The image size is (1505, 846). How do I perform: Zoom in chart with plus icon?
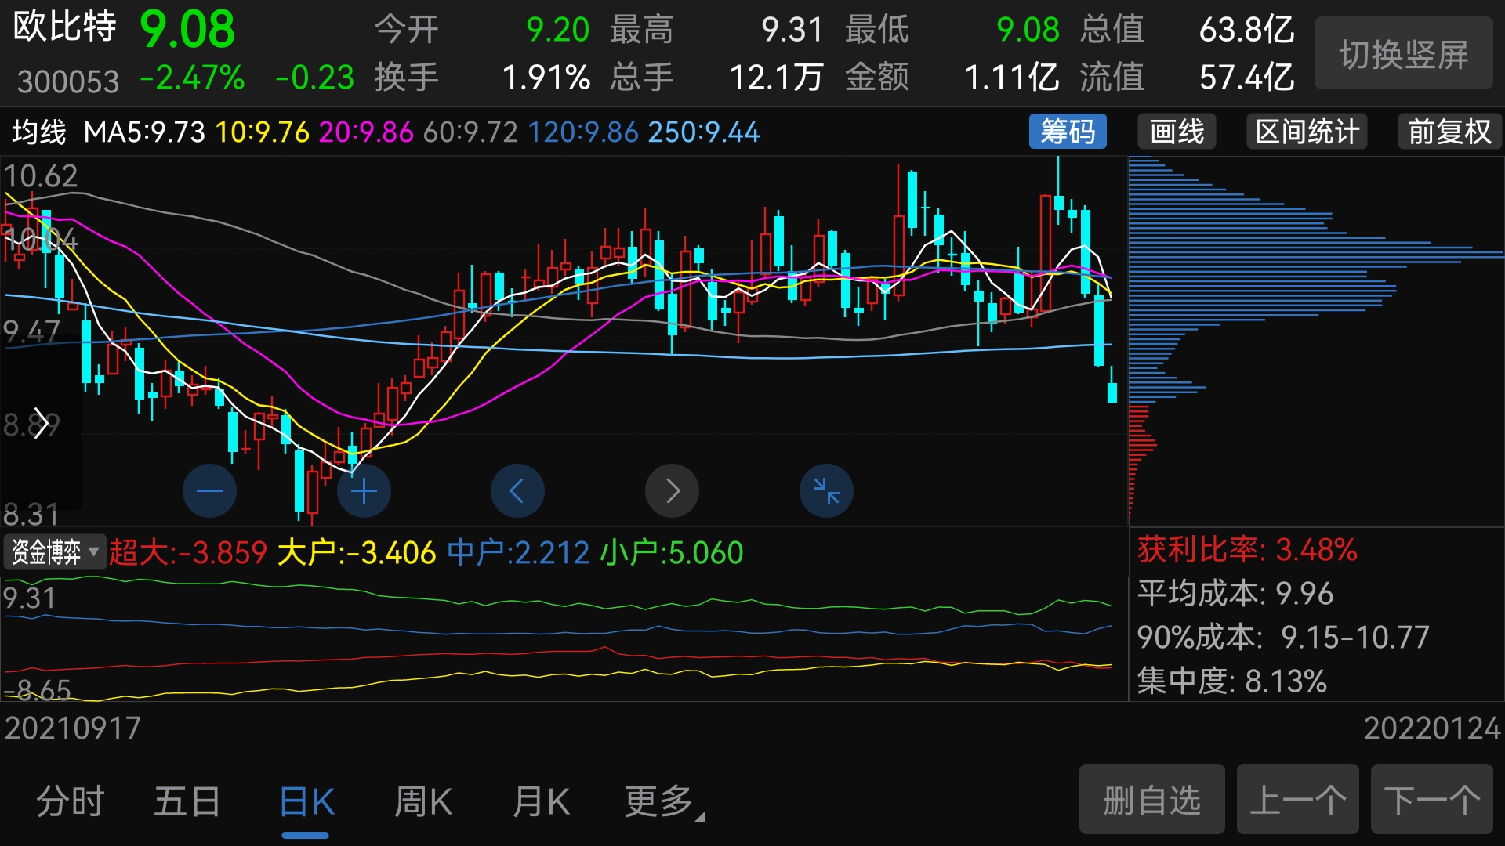[364, 491]
